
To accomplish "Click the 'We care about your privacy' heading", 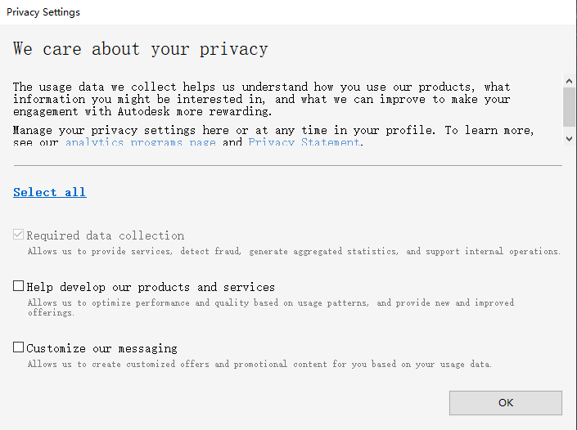I will 141,49.
